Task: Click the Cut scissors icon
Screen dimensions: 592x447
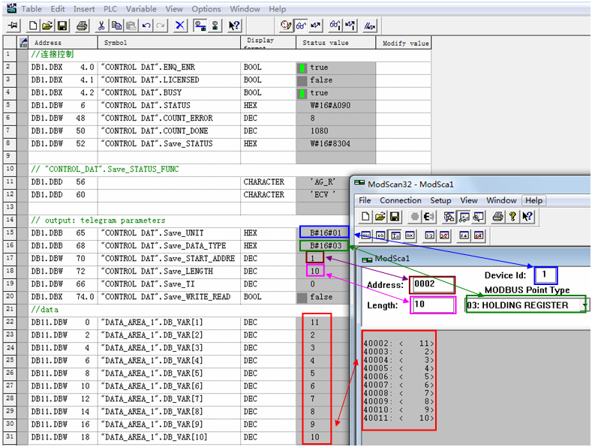Action: [x=101, y=25]
